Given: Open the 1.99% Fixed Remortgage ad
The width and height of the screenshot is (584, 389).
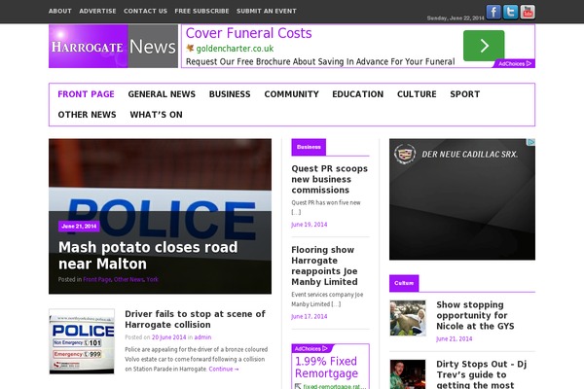Looking at the screenshot, I should coord(326,367).
